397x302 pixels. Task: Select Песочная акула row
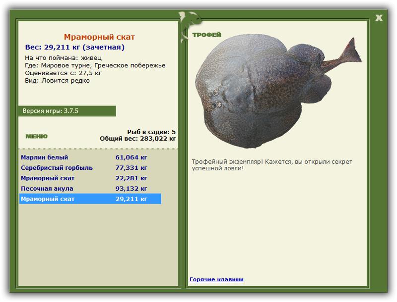tap(90, 188)
